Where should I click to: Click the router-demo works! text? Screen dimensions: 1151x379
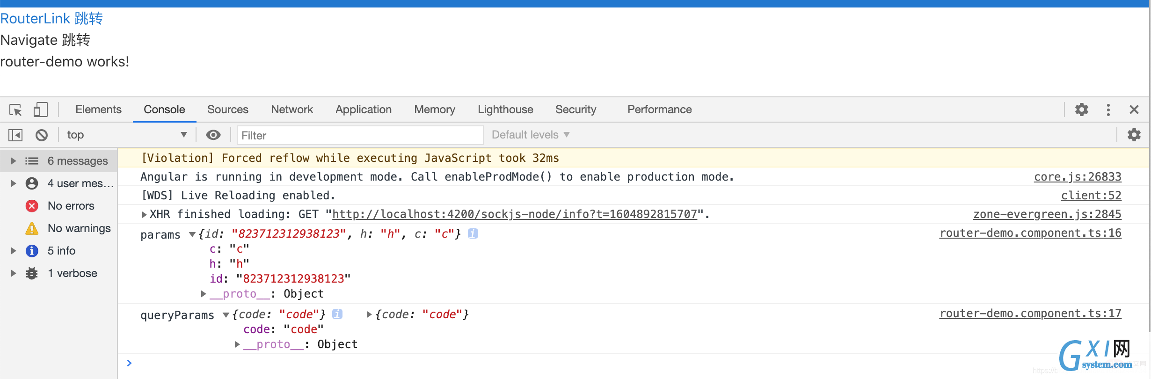tap(65, 62)
